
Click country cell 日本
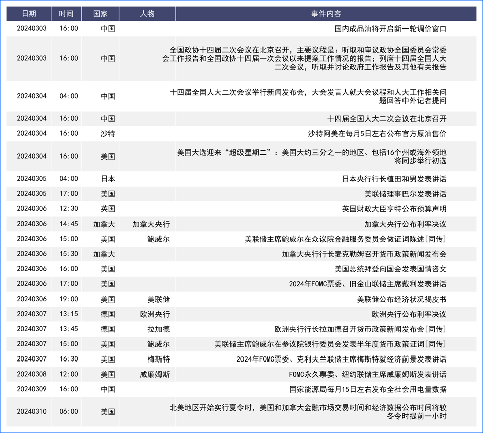(x=108, y=179)
